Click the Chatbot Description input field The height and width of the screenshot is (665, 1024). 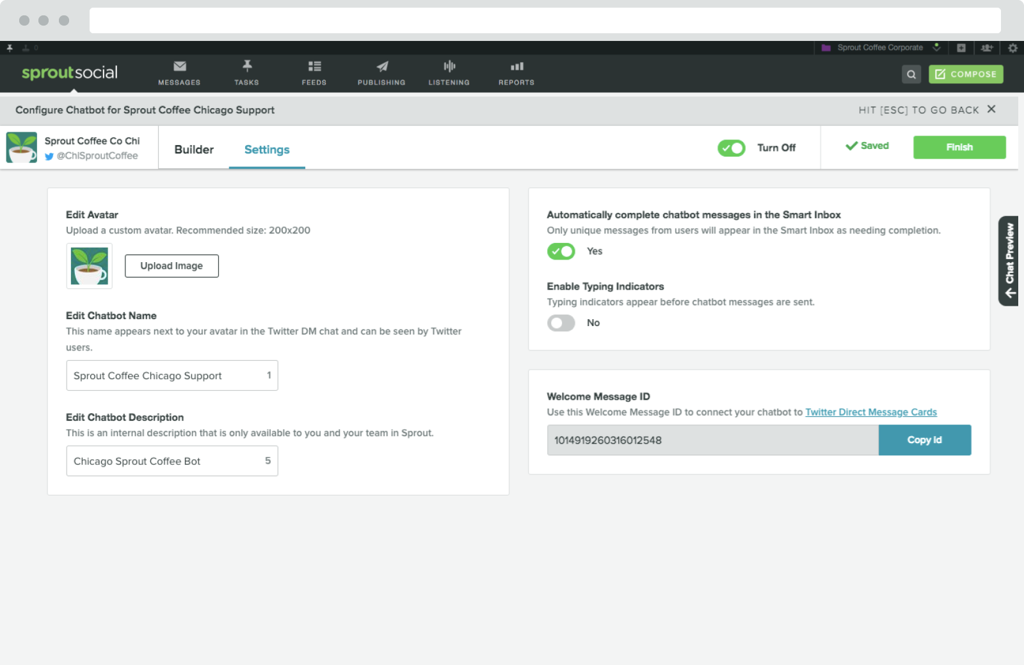[172, 461]
